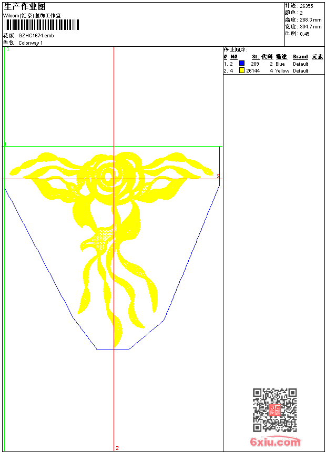326x452 pixels.
Task: Click the Wilcom studio name text
Action: pyautogui.click(x=32, y=16)
